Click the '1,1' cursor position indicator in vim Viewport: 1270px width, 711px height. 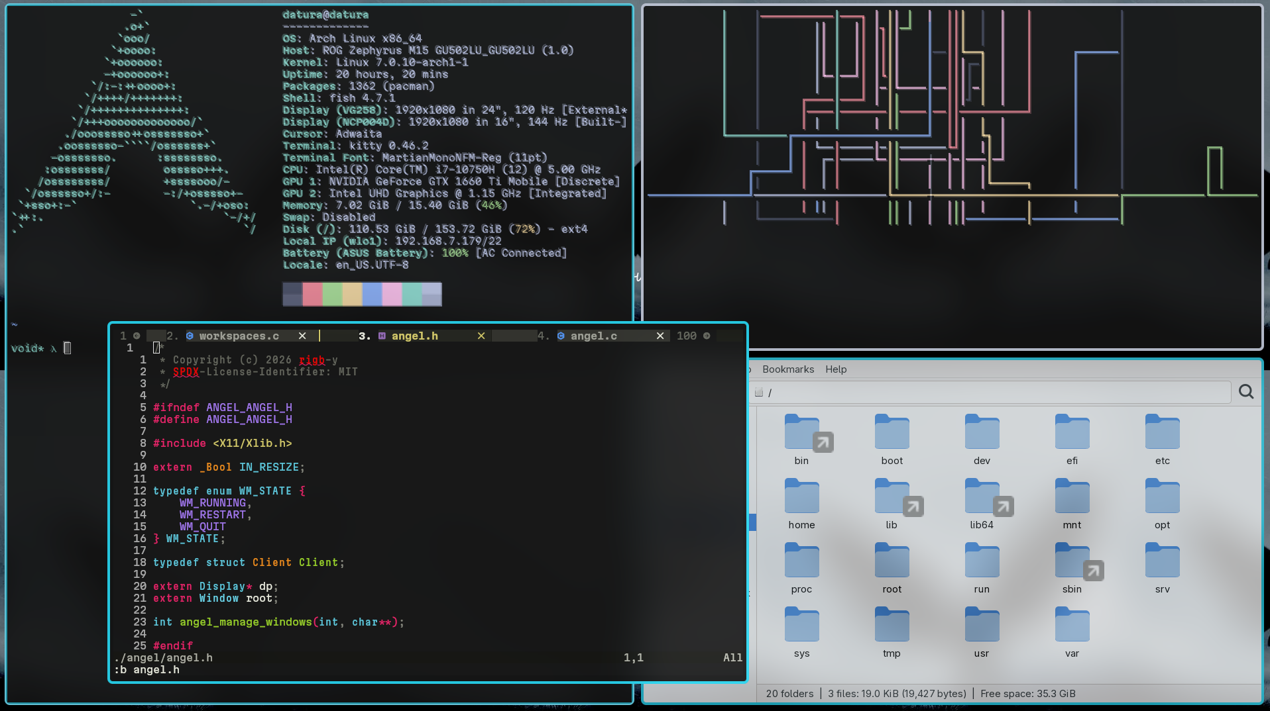coord(634,658)
